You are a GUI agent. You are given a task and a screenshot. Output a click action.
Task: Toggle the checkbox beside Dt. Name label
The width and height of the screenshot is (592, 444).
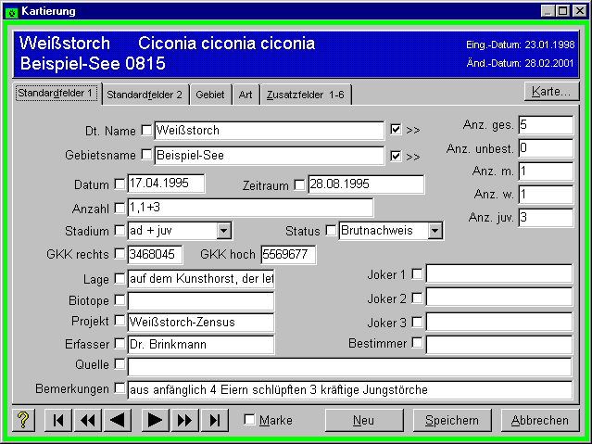(146, 130)
